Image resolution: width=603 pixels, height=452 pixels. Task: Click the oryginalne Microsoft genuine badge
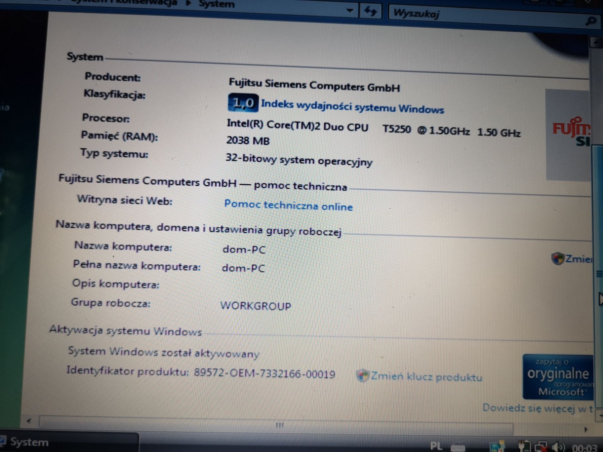click(x=558, y=377)
